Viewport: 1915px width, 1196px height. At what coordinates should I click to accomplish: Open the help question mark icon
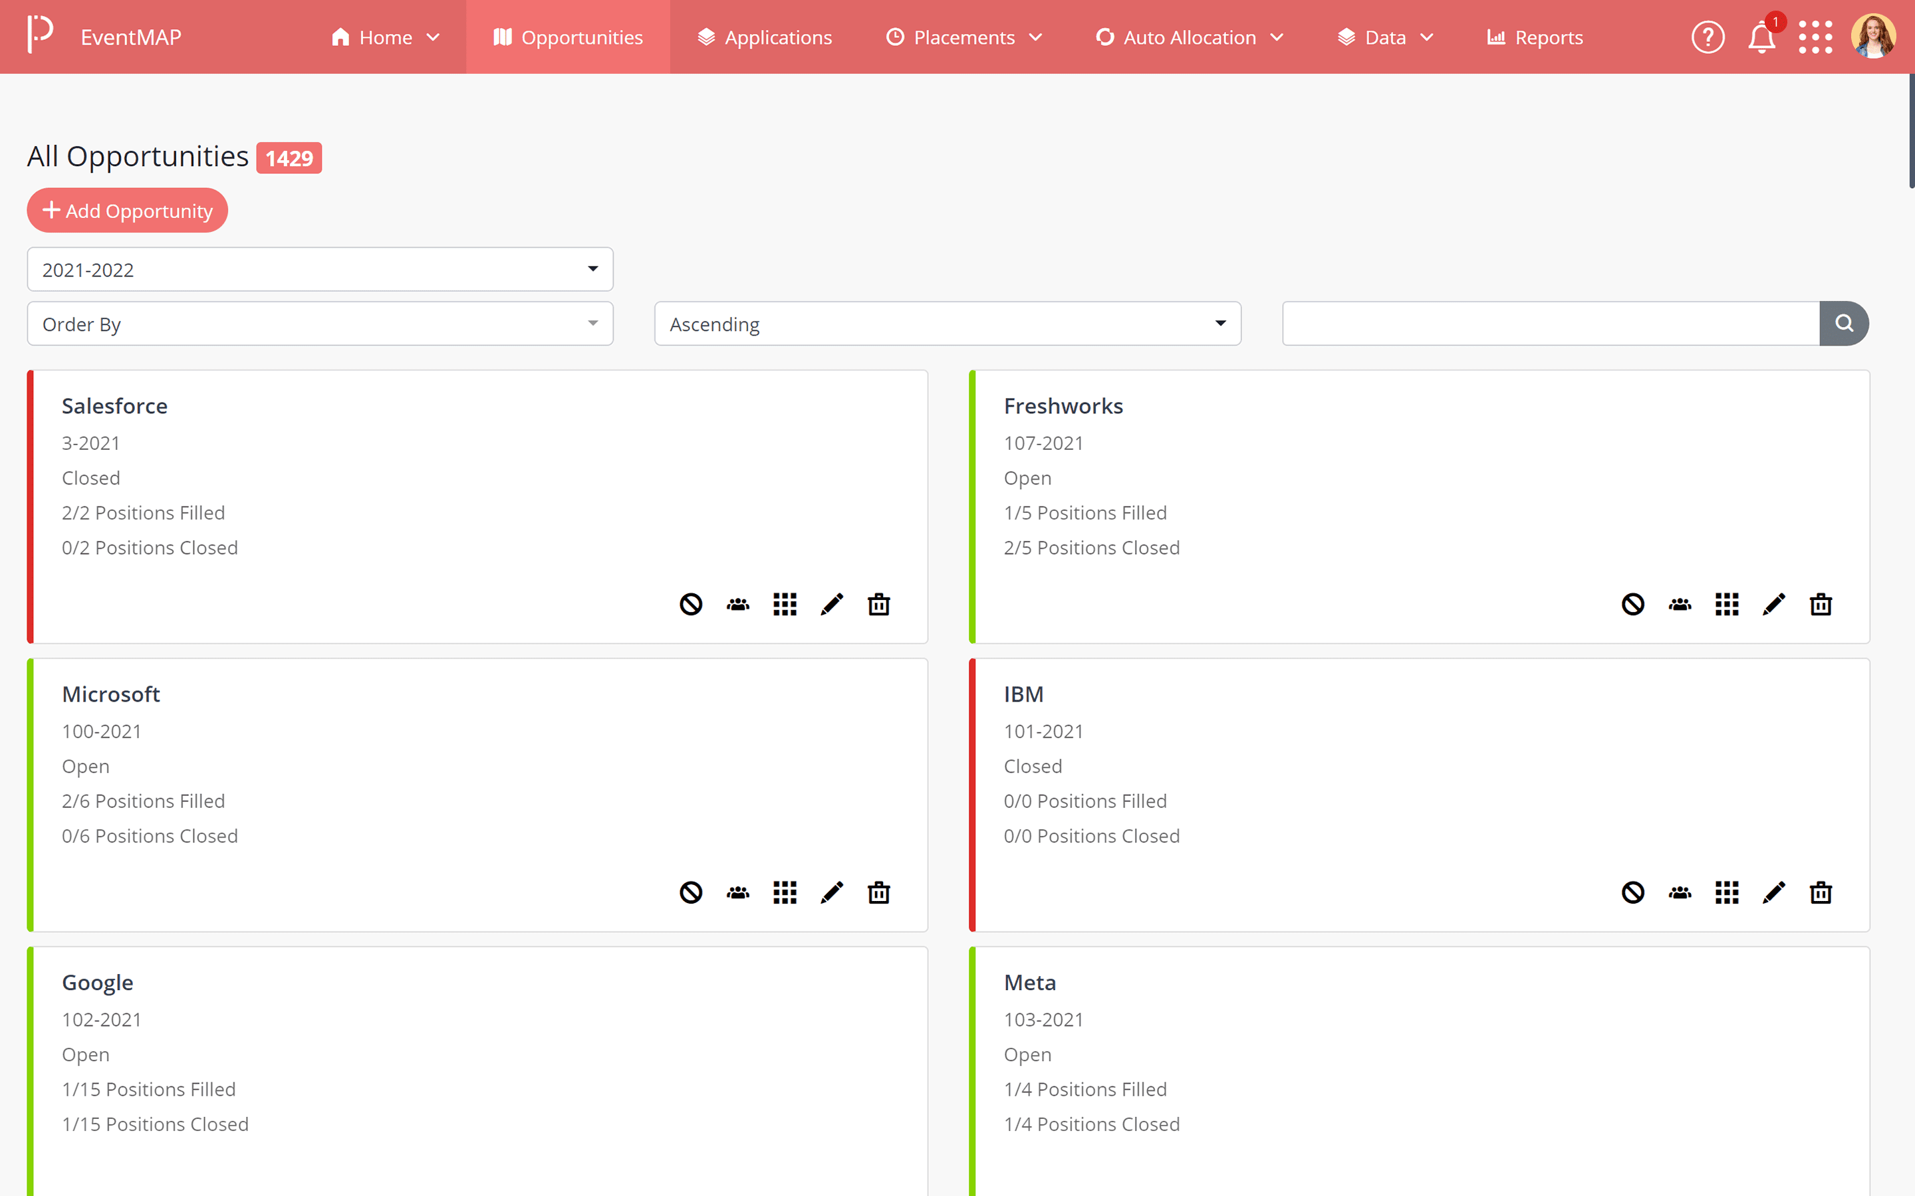coord(1708,37)
